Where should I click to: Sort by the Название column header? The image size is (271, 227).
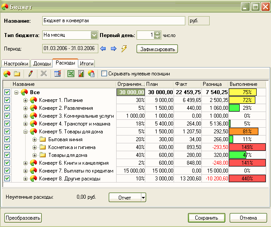pyautogui.click(x=64, y=84)
